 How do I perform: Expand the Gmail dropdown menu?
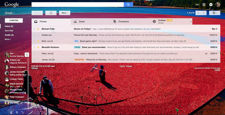(10, 13)
